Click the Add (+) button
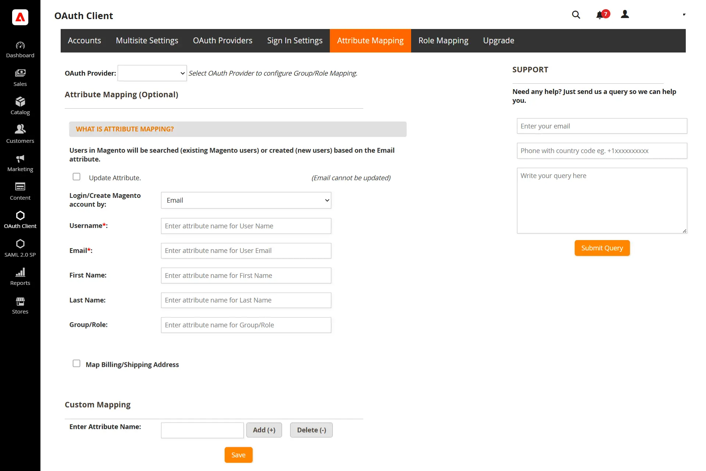Screen dimensions: 706x471 pyautogui.click(x=264, y=430)
